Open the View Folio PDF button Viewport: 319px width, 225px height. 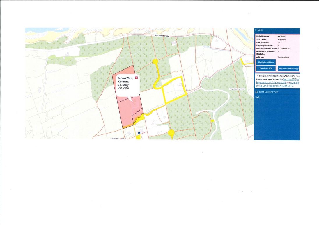tap(266, 69)
